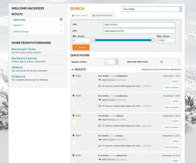The height and width of the screenshot is (163, 196).
Task: Add the 9941 result to compare
Action: 171,147
